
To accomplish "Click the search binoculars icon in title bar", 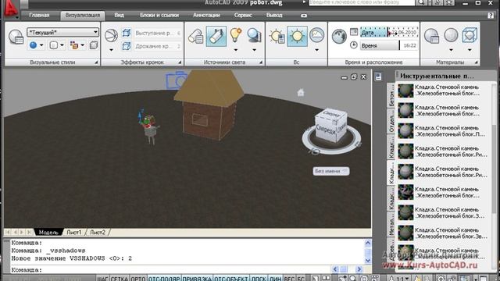I will [x=421, y=2].
